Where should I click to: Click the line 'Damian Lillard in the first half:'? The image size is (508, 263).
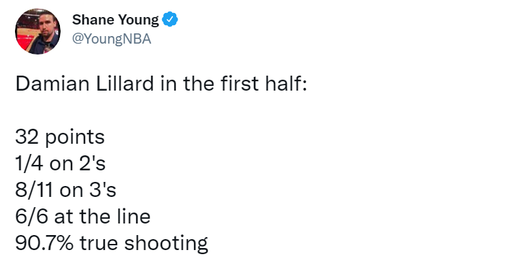[161, 83]
